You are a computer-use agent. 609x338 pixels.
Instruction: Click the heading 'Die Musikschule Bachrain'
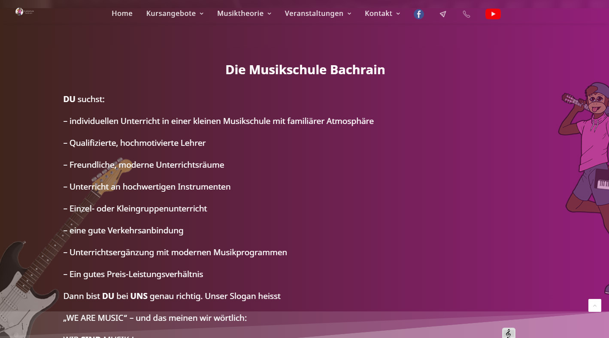pos(305,70)
